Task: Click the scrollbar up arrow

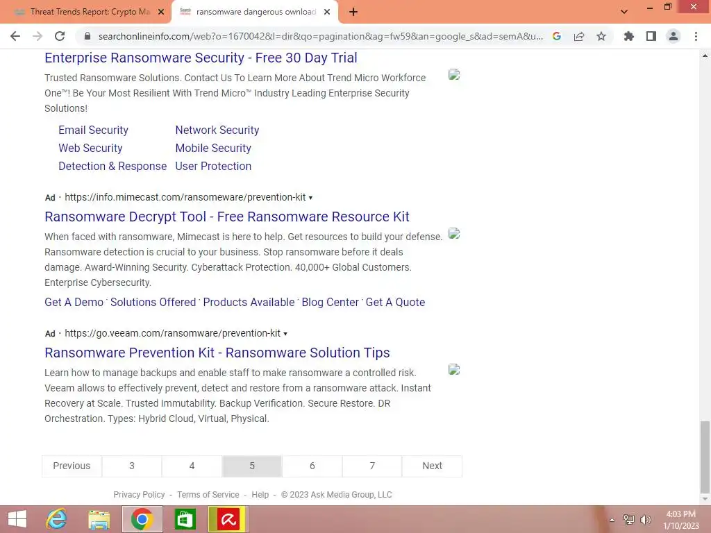Action: [705, 56]
